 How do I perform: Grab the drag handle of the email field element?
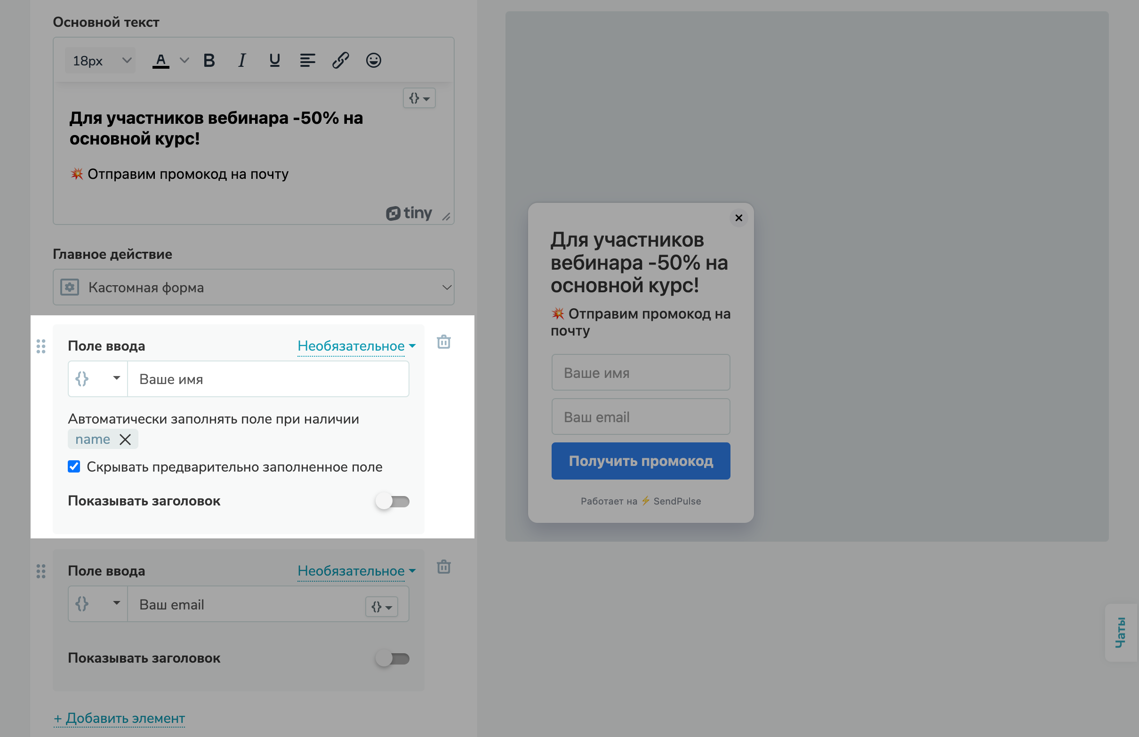40,571
